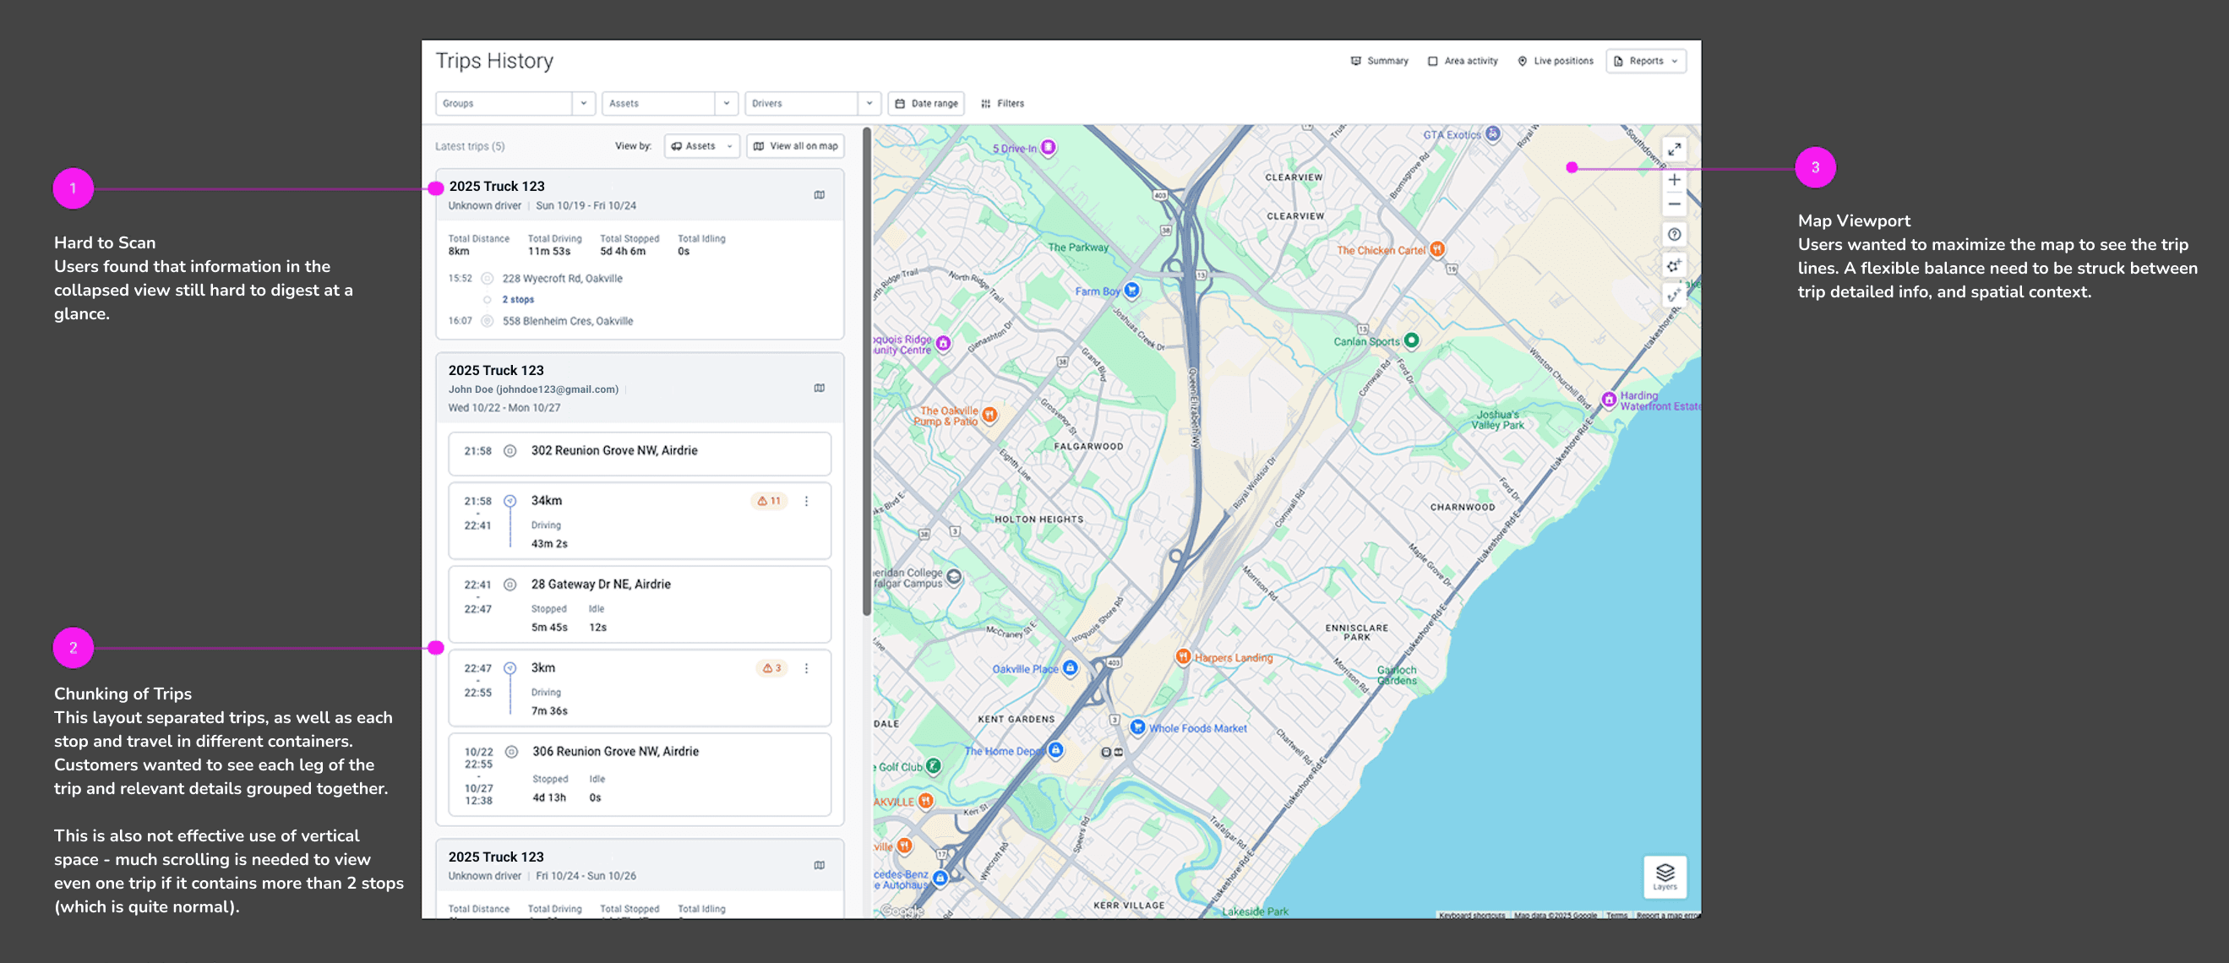Viewport: 2229px width, 963px height.
Task: Open the Assets filter dropdown
Action: click(669, 104)
